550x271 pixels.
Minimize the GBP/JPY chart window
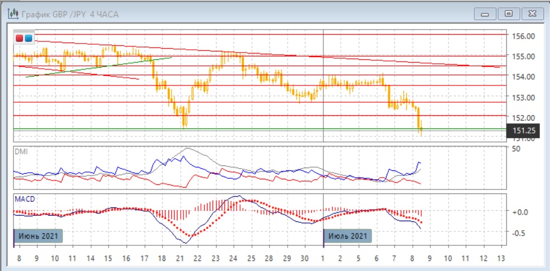(x=485, y=13)
